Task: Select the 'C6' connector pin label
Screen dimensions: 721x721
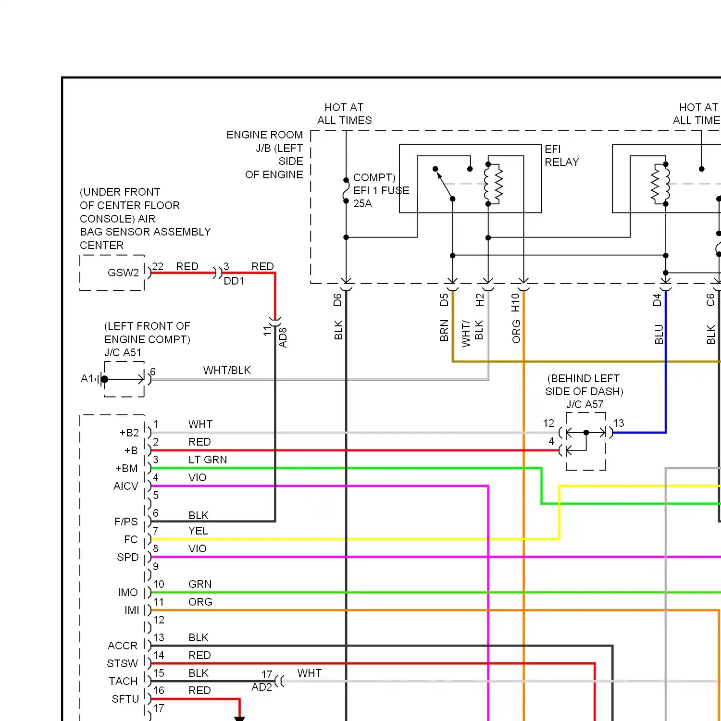Action: [x=710, y=300]
